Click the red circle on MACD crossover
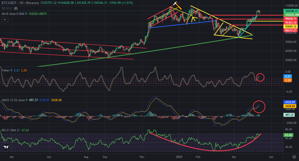Image resolution: width=299 pixels, height=161 pixels. point(259,106)
